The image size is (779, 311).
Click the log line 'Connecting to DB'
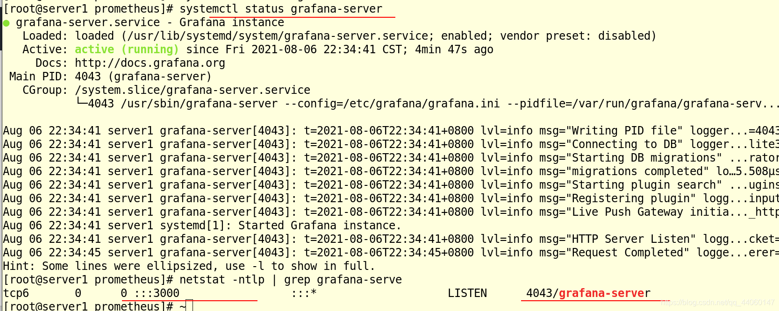coord(391,144)
